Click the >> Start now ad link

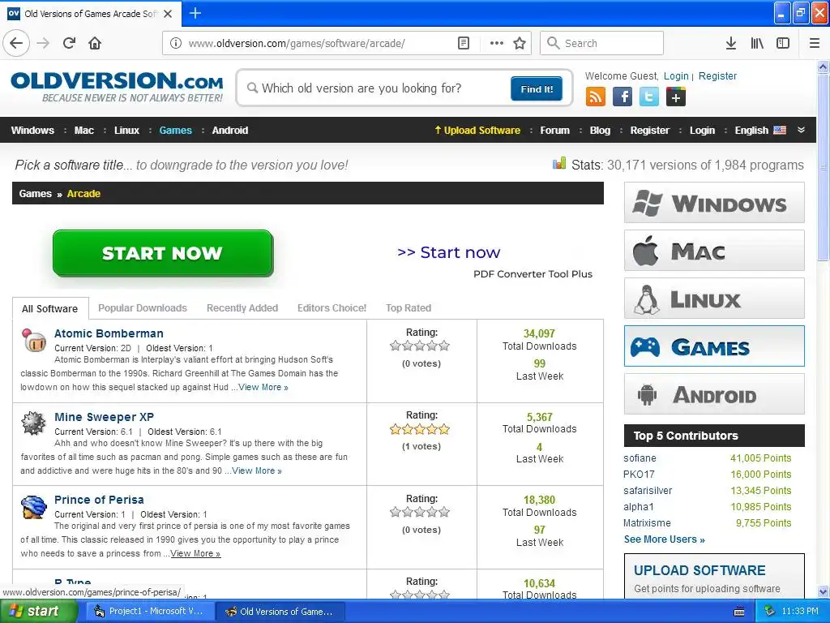449,252
